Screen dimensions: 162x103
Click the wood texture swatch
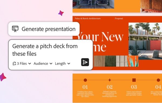(x=99, y=61)
